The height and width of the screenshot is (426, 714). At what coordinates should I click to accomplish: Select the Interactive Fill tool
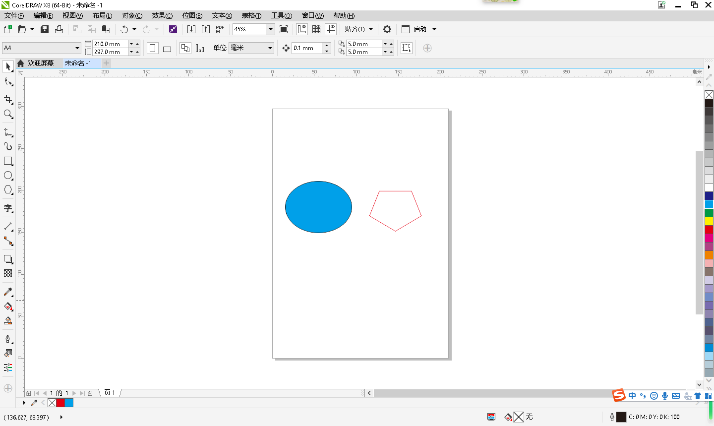coord(8,306)
